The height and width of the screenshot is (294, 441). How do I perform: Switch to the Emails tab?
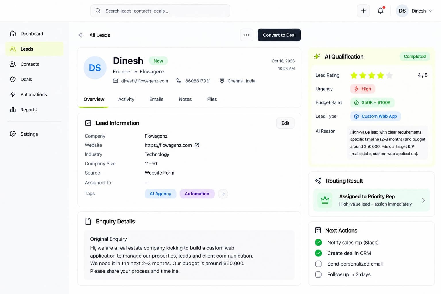(156, 99)
